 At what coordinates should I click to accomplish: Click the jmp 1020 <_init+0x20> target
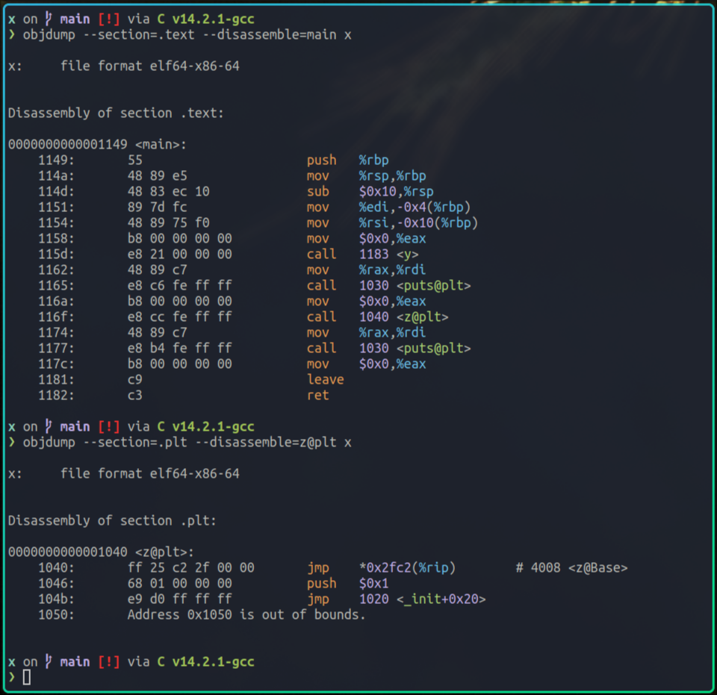pos(422,599)
